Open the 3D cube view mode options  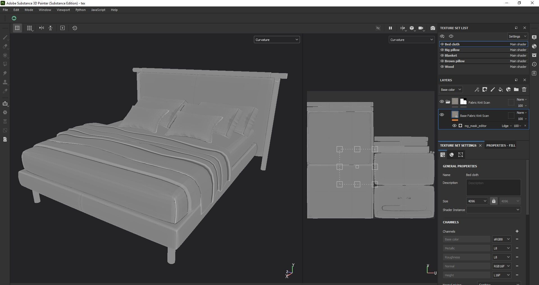(x=412, y=28)
